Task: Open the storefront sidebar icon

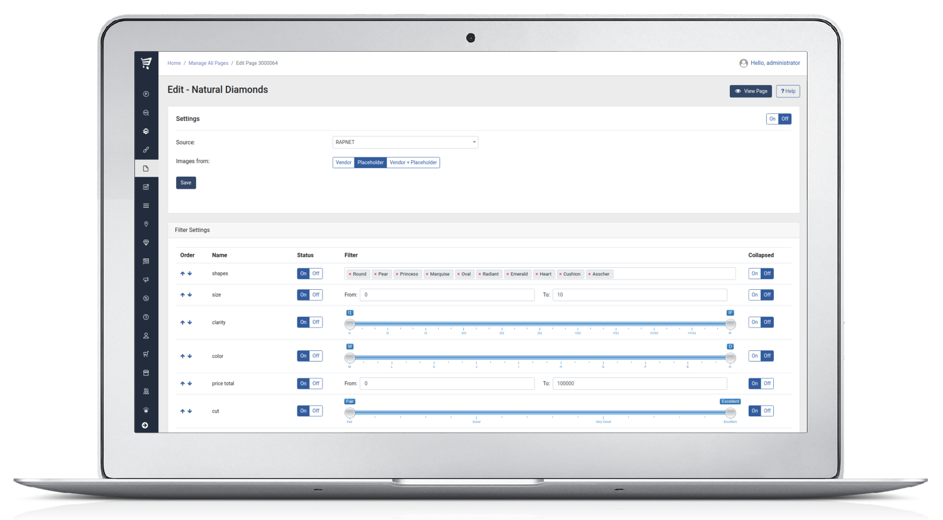Action: (146, 373)
